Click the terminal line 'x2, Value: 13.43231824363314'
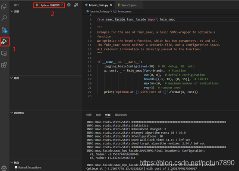Screen dimensions: 239x171 click(112, 158)
